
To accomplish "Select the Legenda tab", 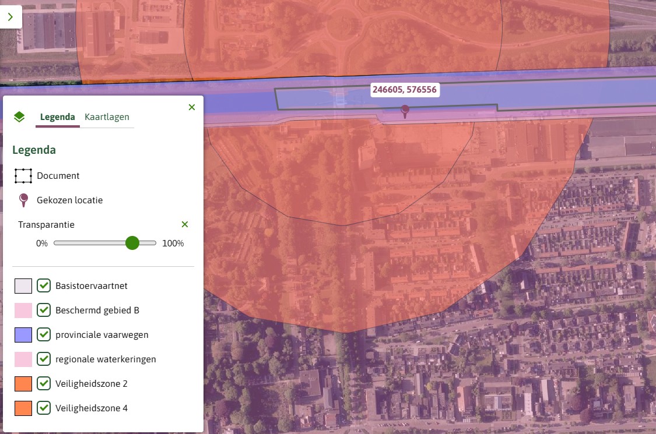I will coord(57,117).
